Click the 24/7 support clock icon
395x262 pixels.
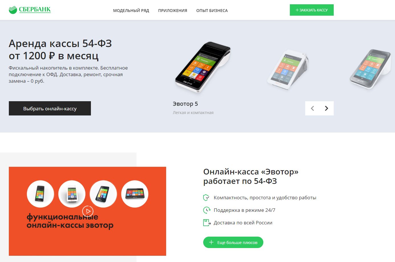click(x=207, y=210)
